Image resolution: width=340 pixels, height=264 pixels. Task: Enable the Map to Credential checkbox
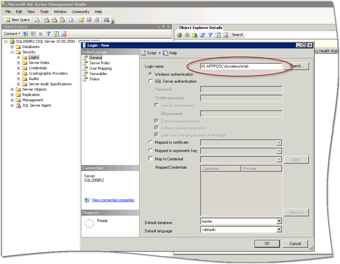click(x=150, y=159)
